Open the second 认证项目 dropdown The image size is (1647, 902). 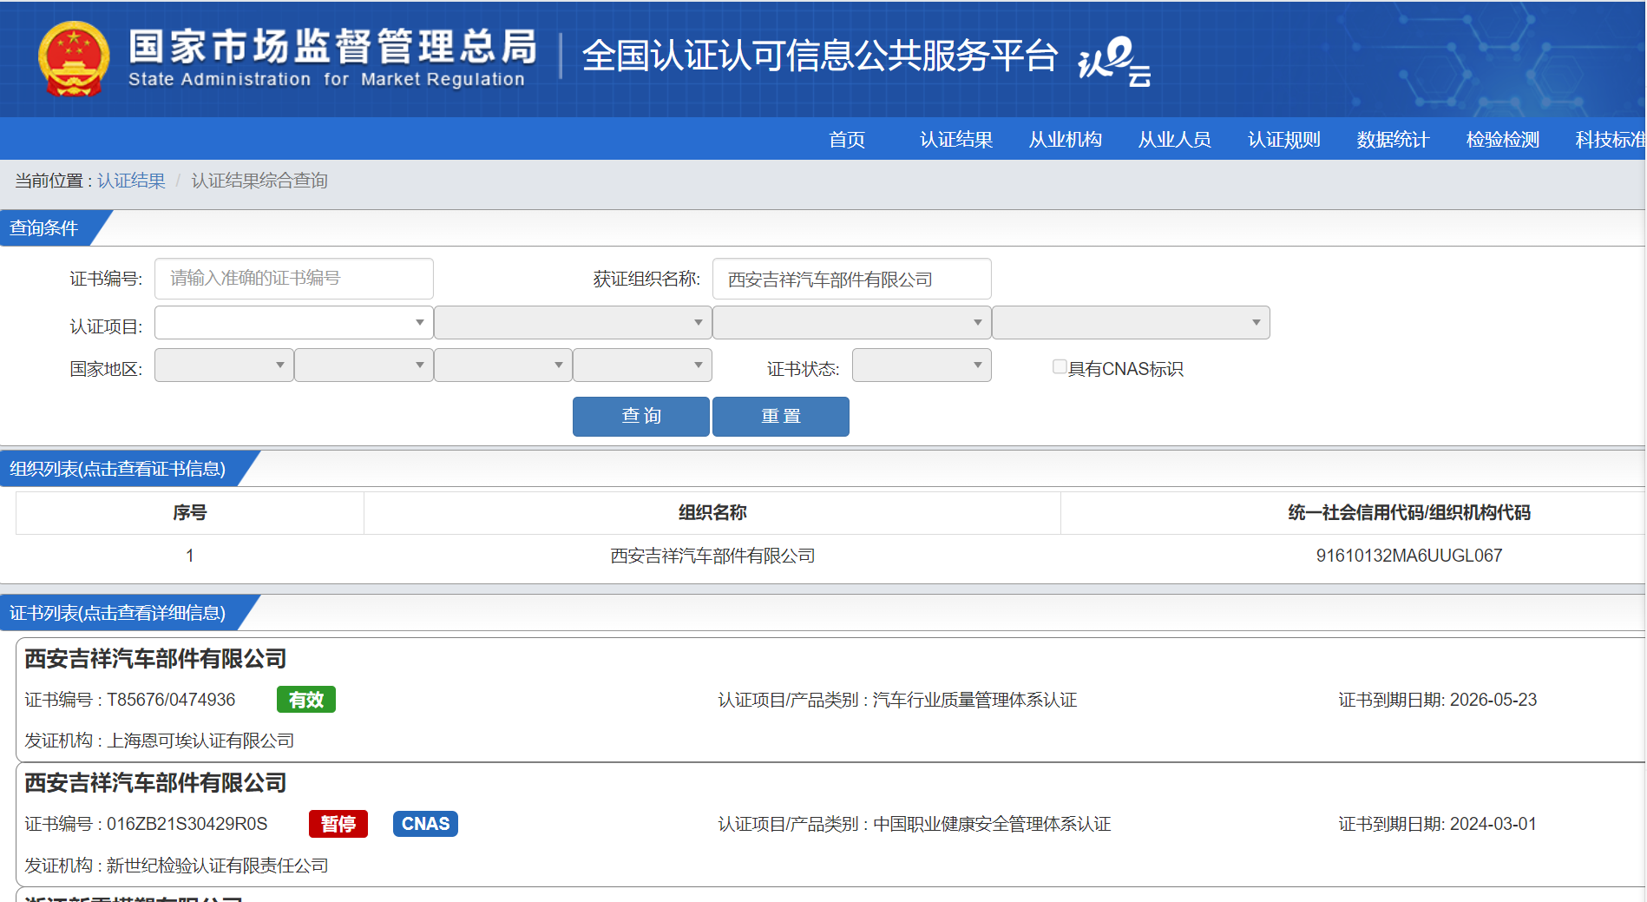[x=573, y=323]
